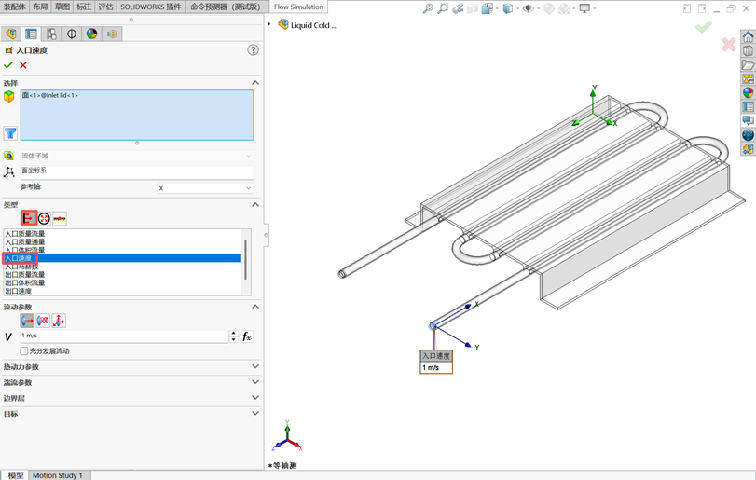
Task: Select the flow openings type icon
Action: click(29, 218)
